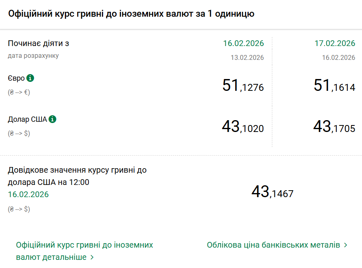This screenshot has width=362, height=268.
Task: Open 'Облікова ціна банківських металів' link
Action: tap(273, 245)
